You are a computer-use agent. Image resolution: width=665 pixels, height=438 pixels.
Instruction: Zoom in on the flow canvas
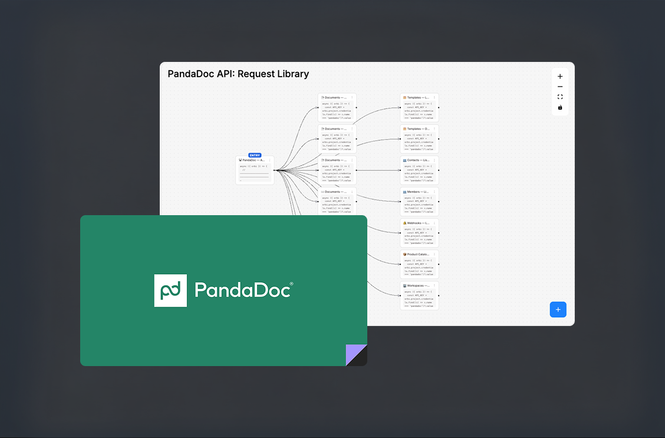point(560,76)
